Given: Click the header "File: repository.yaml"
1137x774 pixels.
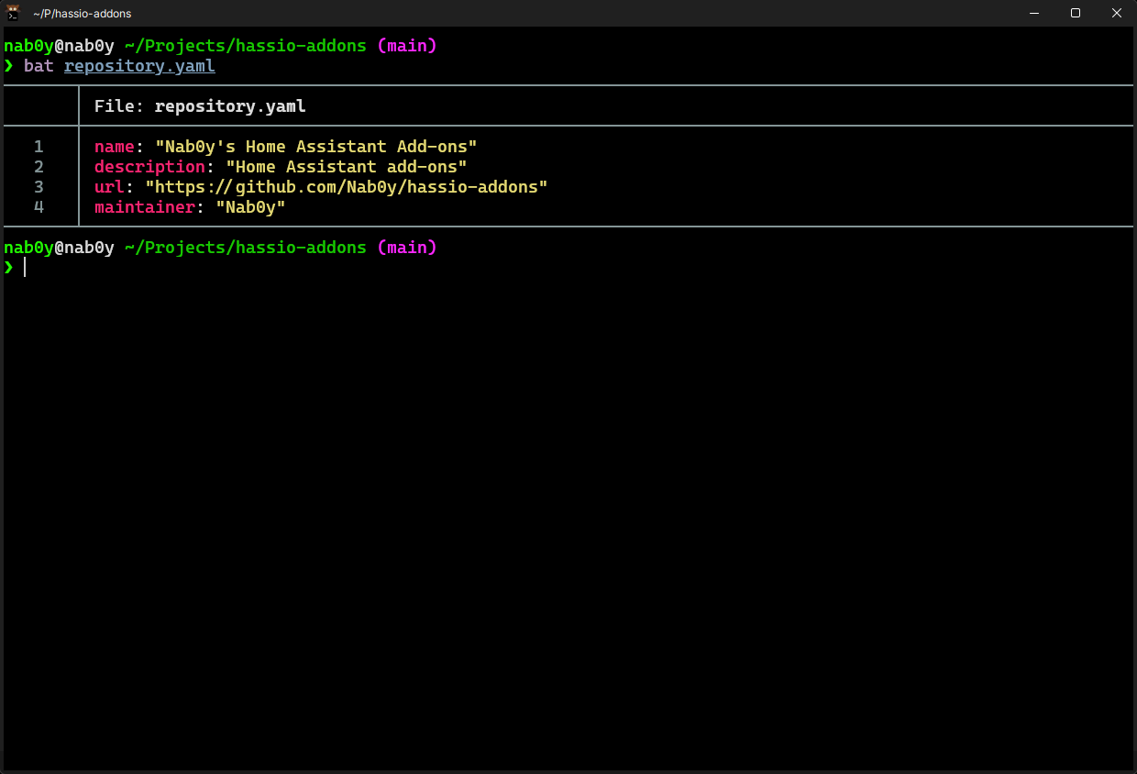Looking at the screenshot, I should tap(200, 106).
